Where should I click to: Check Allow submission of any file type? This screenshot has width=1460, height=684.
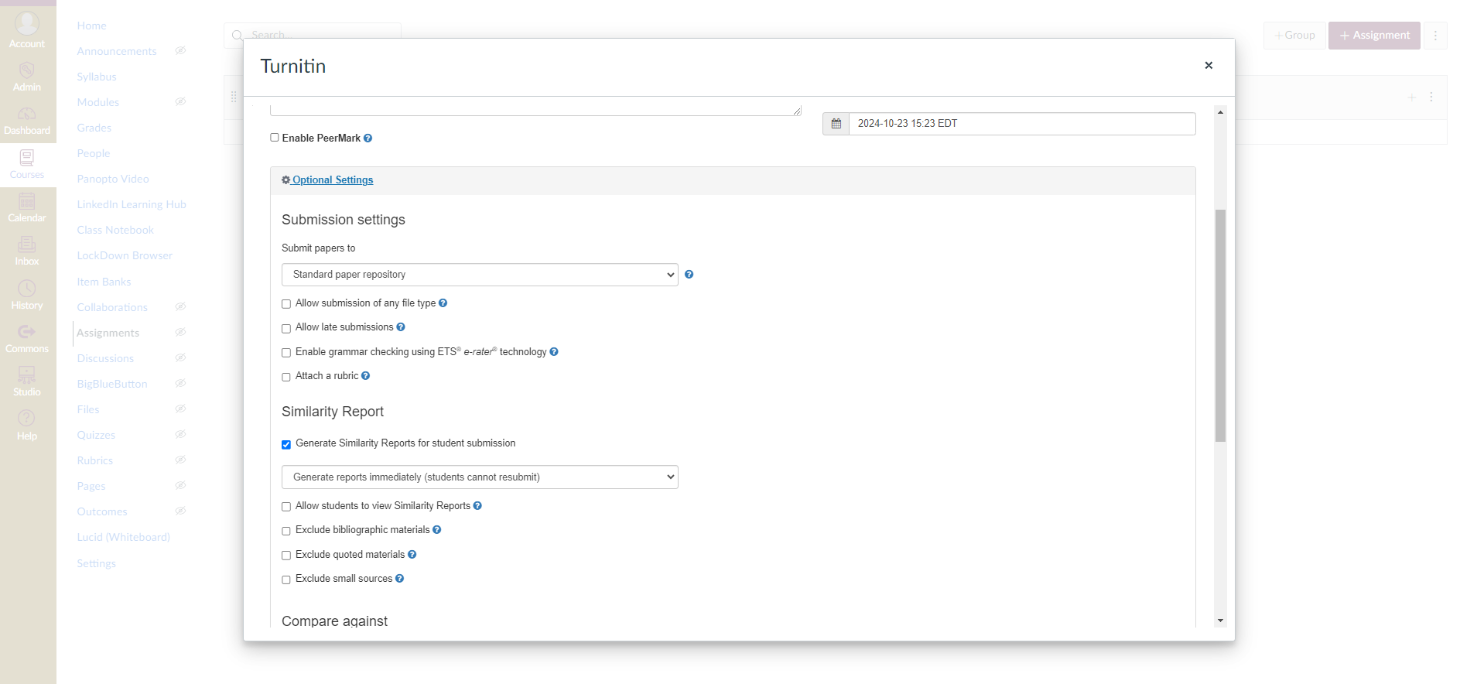pyautogui.click(x=286, y=304)
